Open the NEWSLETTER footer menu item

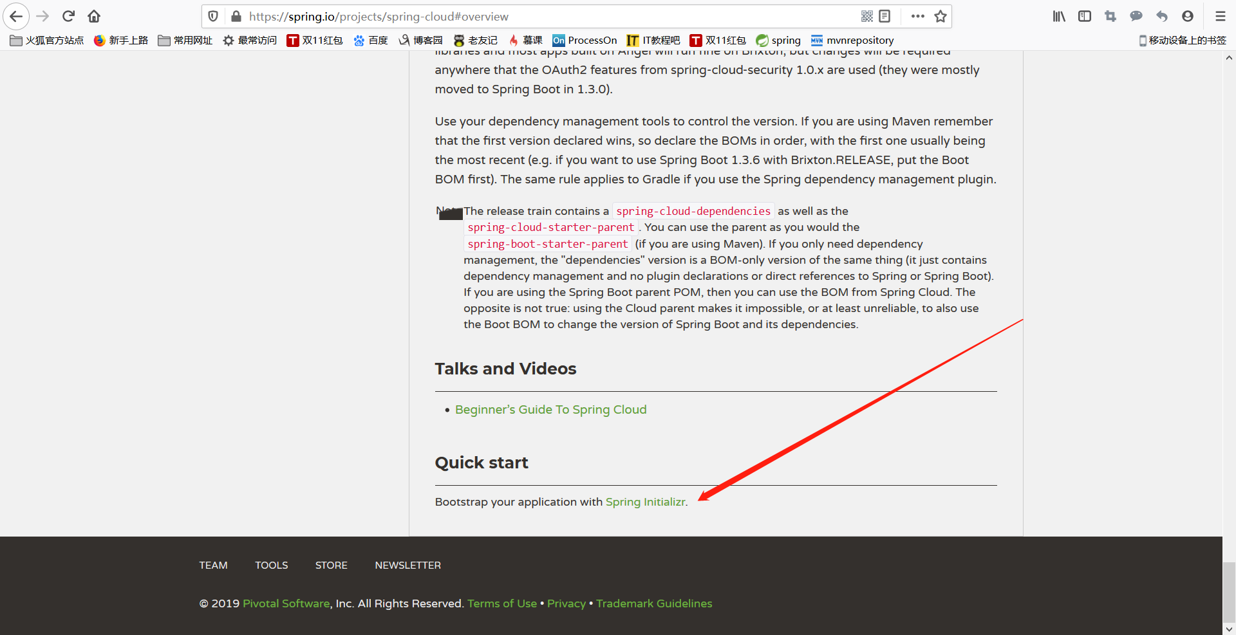tap(407, 565)
